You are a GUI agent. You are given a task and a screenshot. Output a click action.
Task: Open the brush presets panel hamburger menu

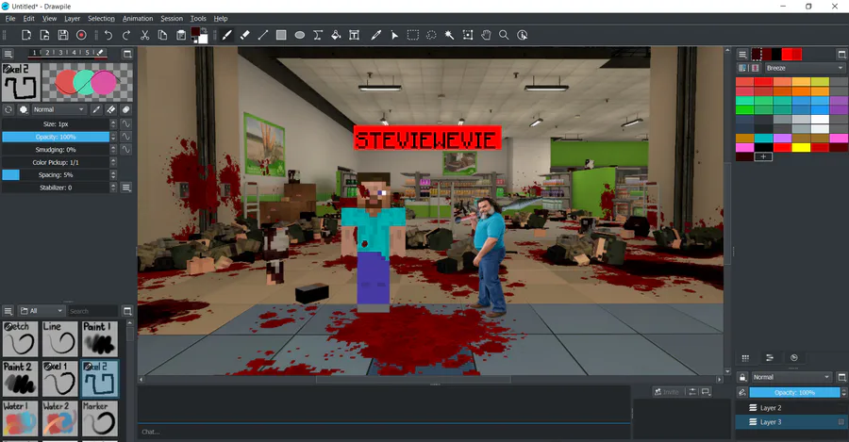tap(8, 311)
